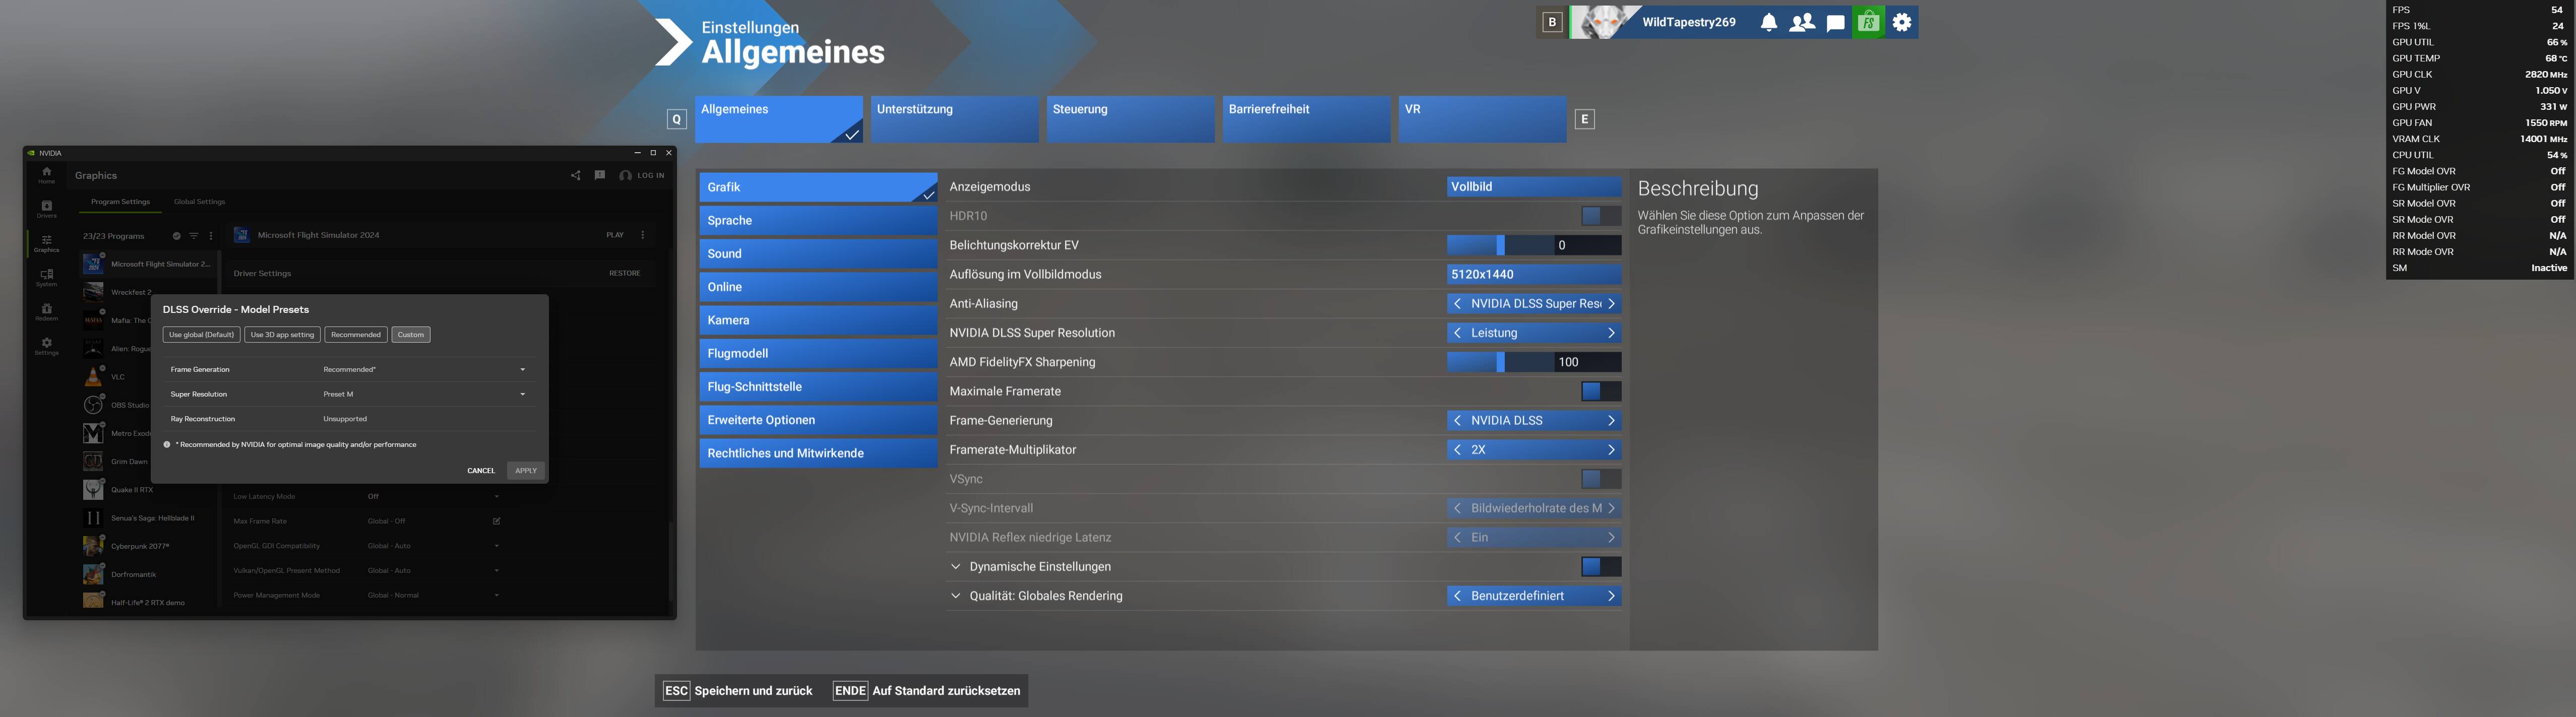This screenshot has width=2576, height=717.
Task: Toggle the Dynamische Einstellungen switch
Action: tap(1600, 566)
